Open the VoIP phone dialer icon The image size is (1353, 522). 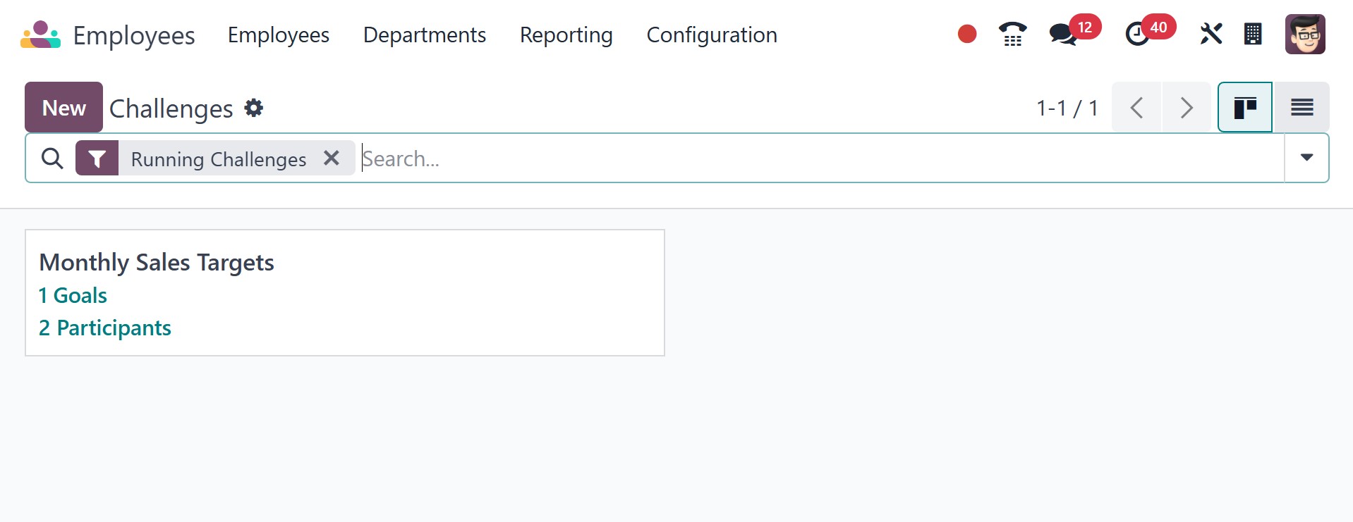[1012, 34]
